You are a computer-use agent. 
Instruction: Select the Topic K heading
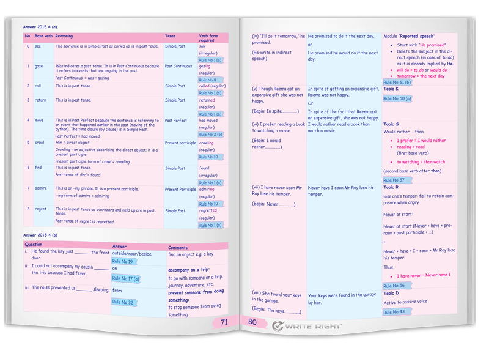(391, 89)
